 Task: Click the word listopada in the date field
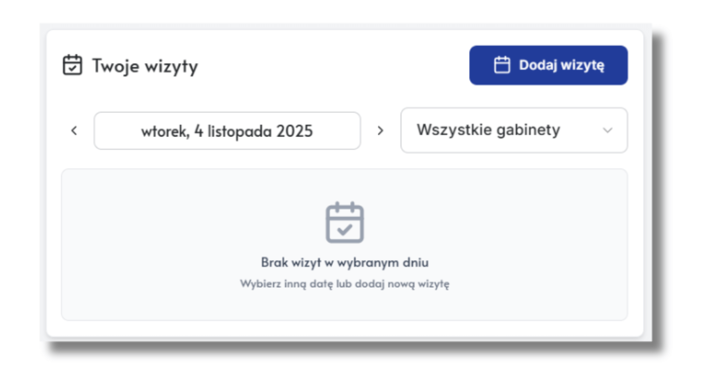pos(240,132)
